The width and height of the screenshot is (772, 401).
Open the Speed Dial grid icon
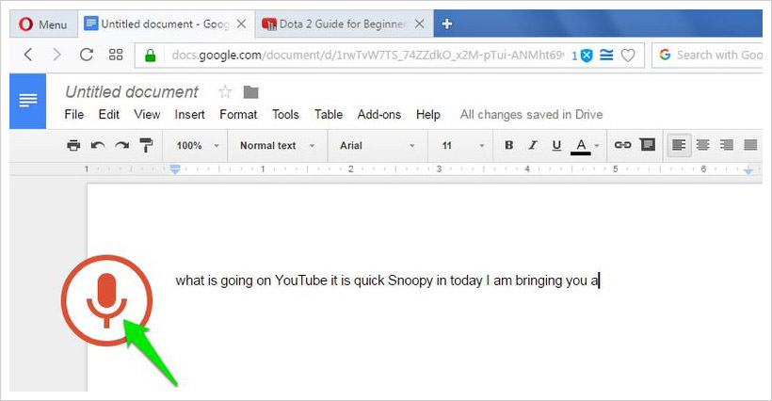[116, 55]
